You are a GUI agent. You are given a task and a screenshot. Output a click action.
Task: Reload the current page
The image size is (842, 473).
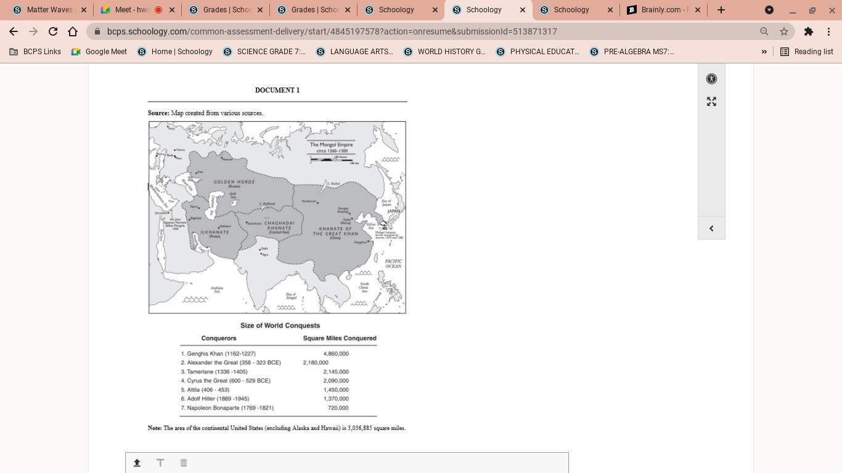[x=53, y=31]
